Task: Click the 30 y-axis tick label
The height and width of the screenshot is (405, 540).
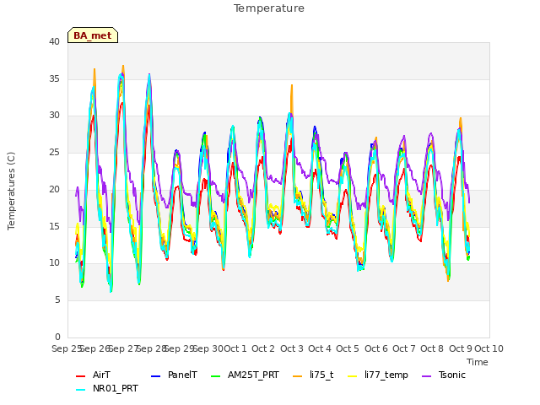Action: click(54, 116)
